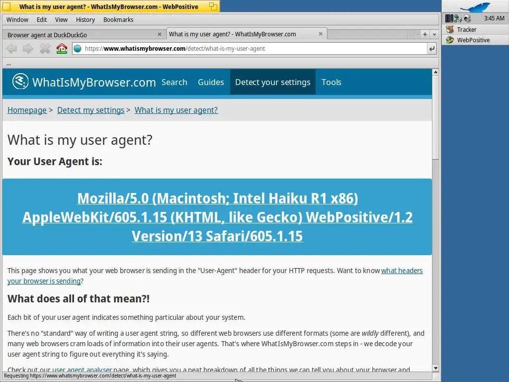Open the Bookmarks menu
The height and width of the screenshot is (382, 509).
point(118,19)
